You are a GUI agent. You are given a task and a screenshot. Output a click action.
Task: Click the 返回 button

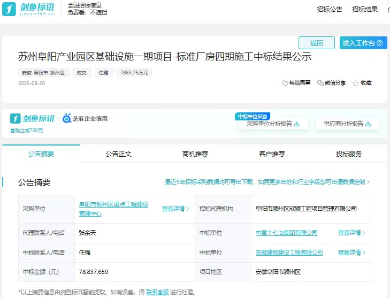coord(317,43)
